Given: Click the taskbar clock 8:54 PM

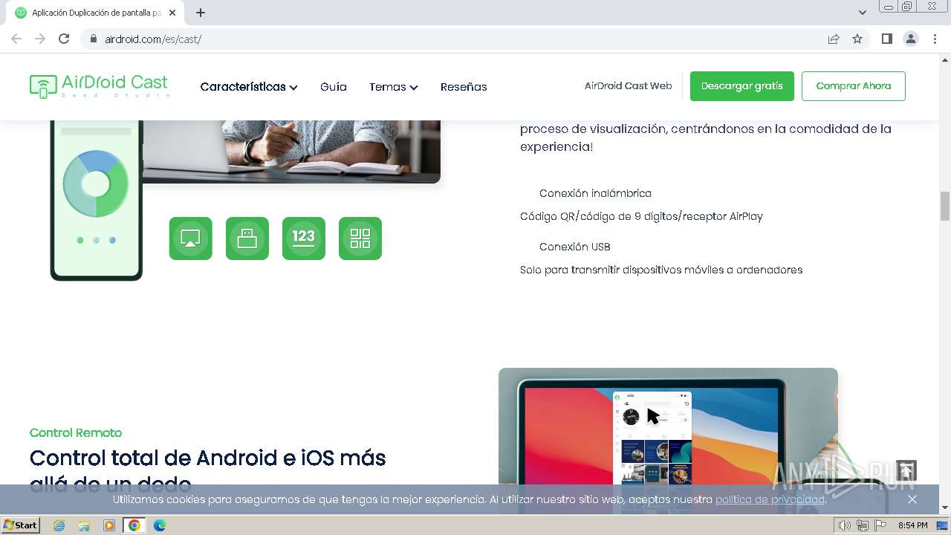Looking at the screenshot, I should pos(912,525).
